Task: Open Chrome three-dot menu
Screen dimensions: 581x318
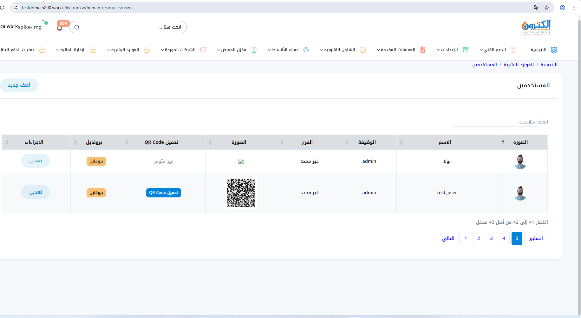Action: 574,8
